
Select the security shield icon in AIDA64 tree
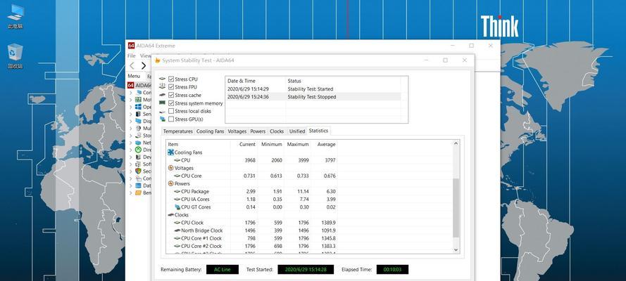[138, 171]
